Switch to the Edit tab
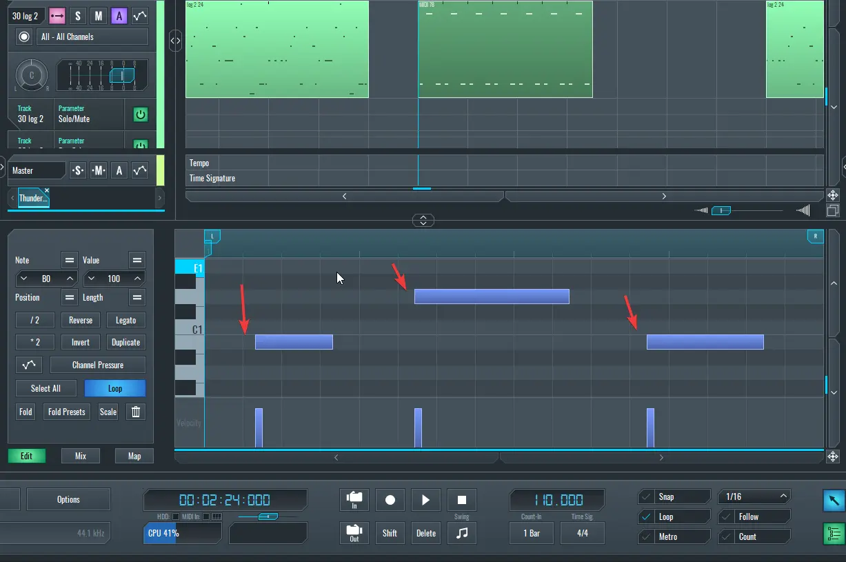Screen dimensions: 846x562 (x=26, y=456)
